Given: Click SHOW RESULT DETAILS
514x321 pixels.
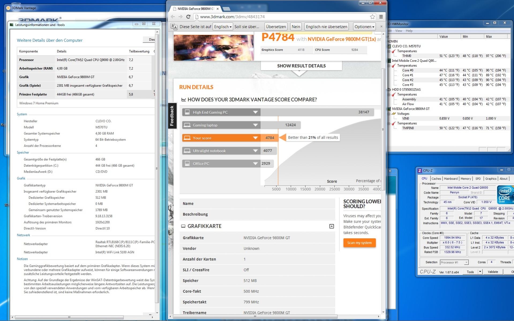Looking at the screenshot, I should pos(301,66).
